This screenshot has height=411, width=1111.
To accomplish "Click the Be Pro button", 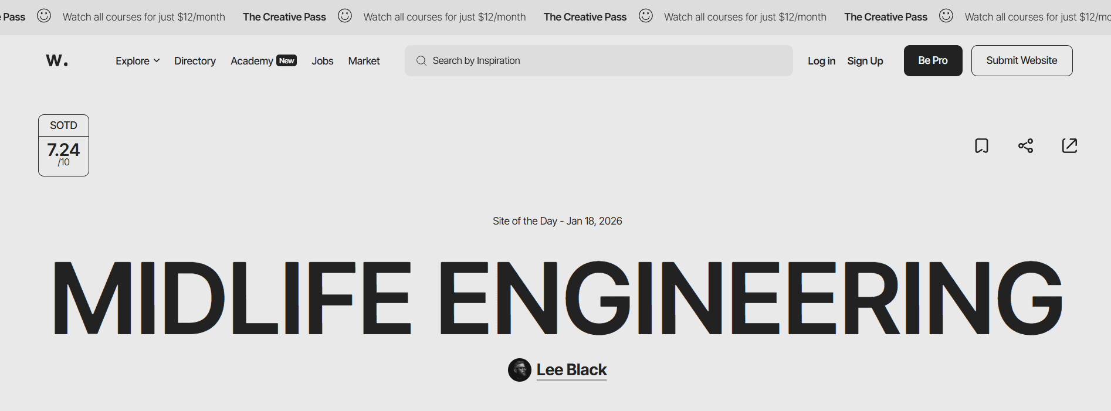I will click(x=933, y=60).
